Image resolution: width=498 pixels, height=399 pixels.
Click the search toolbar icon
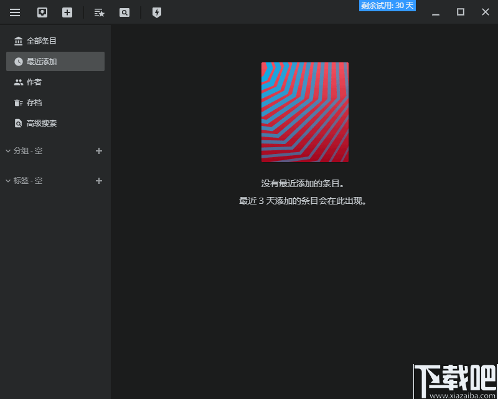124,12
